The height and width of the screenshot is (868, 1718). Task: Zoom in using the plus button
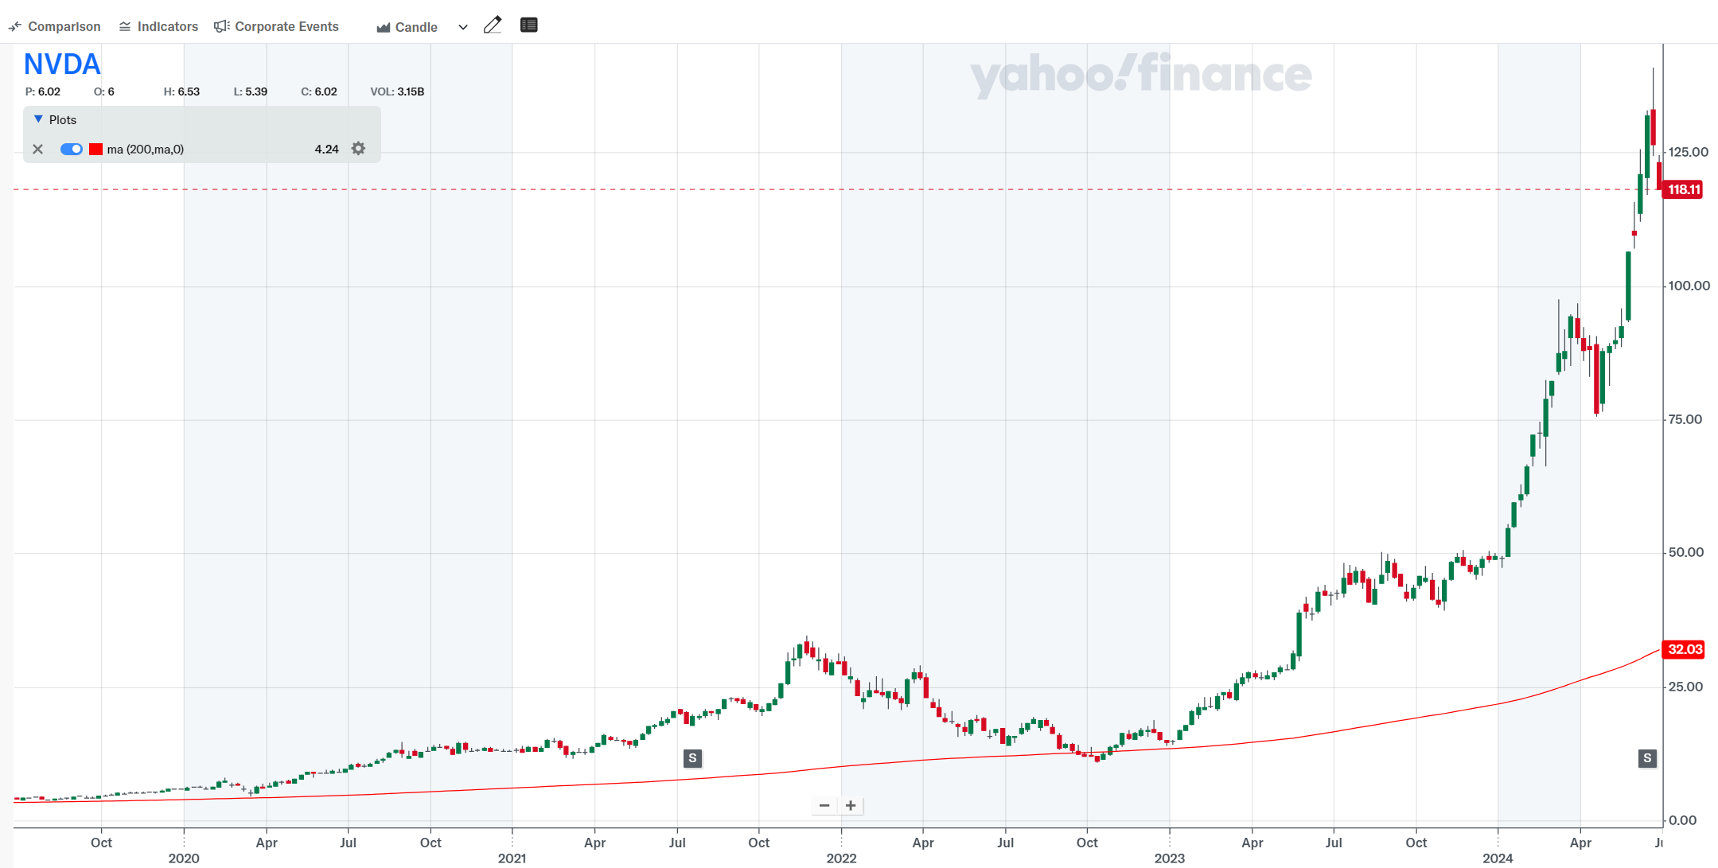[x=851, y=806]
